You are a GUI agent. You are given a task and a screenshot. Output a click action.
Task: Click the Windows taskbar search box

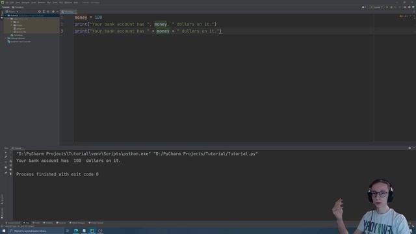pos(36,231)
